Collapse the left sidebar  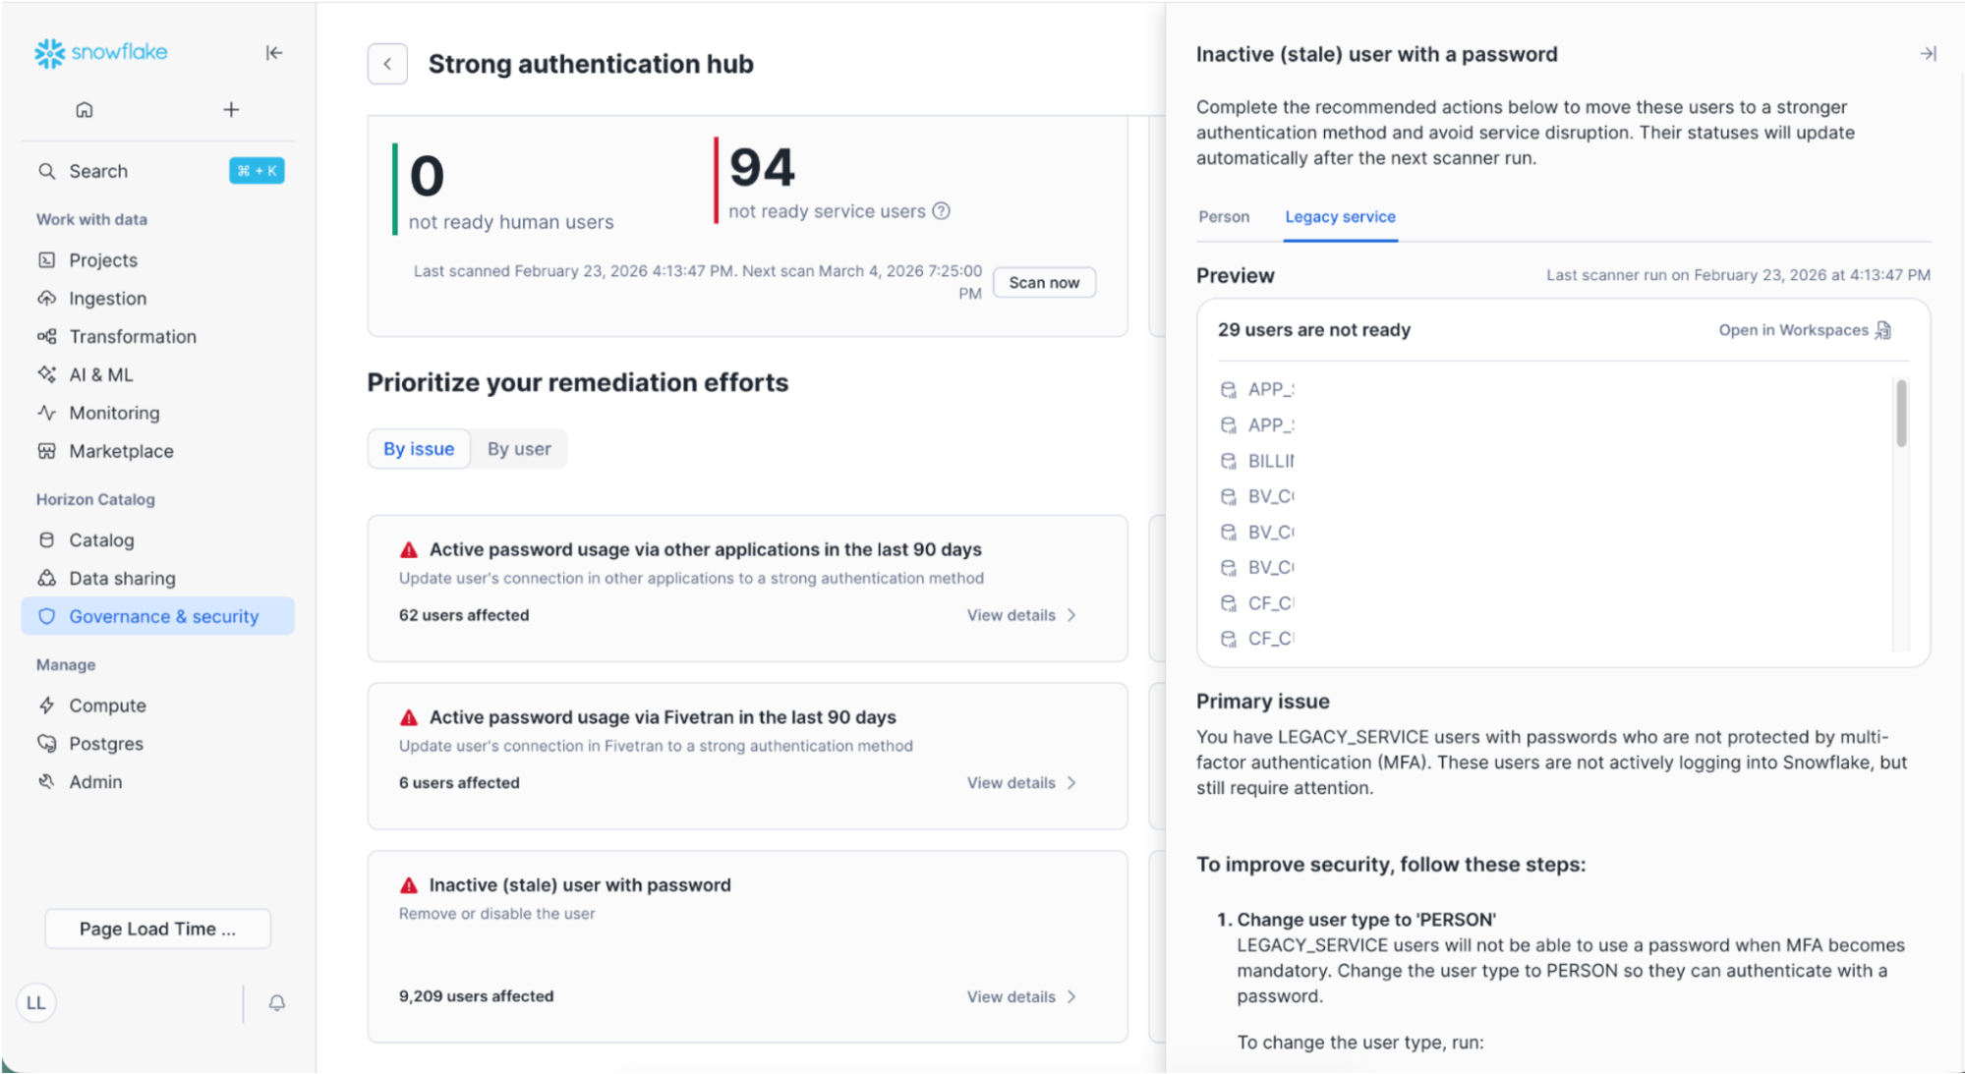click(274, 53)
